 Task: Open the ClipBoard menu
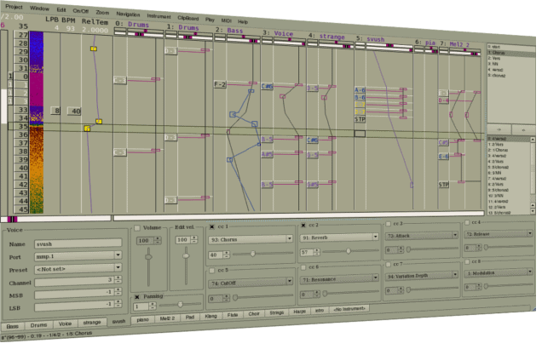tap(188, 18)
